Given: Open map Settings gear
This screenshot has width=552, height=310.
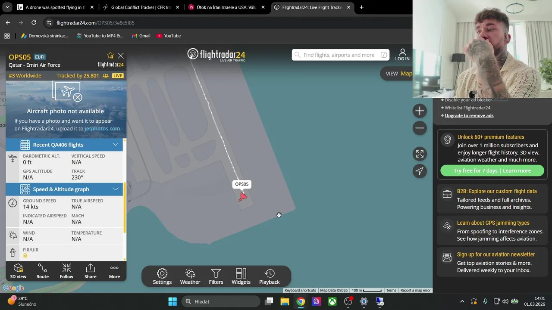Looking at the screenshot, I should coord(162,276).
